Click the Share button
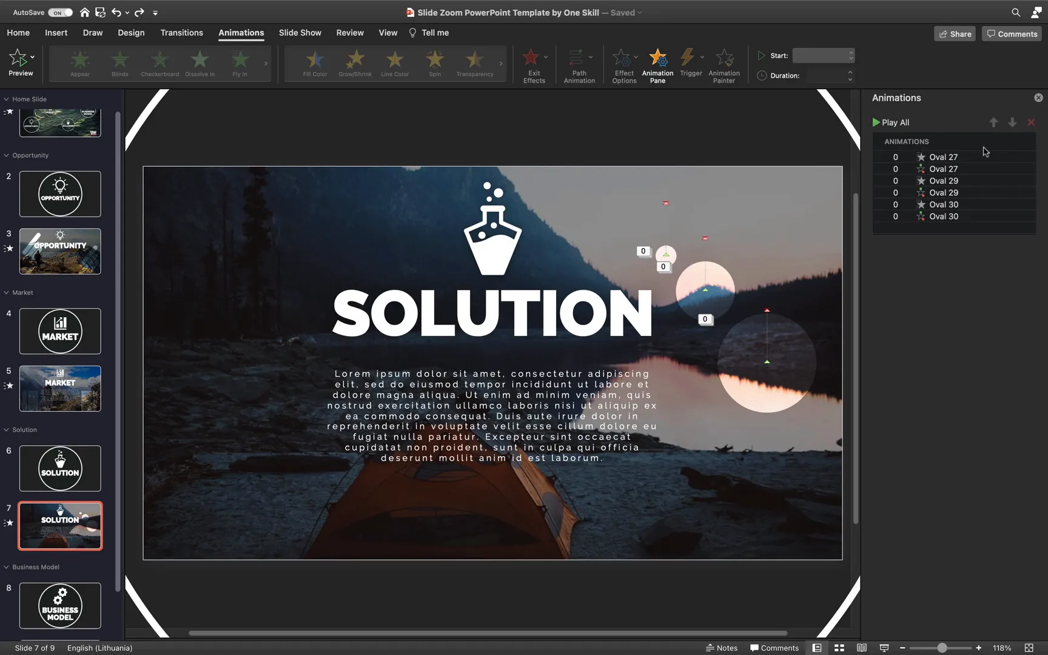Image resolution: width=1048 pixels, height=655 pixels. click(x=955, y=34)
